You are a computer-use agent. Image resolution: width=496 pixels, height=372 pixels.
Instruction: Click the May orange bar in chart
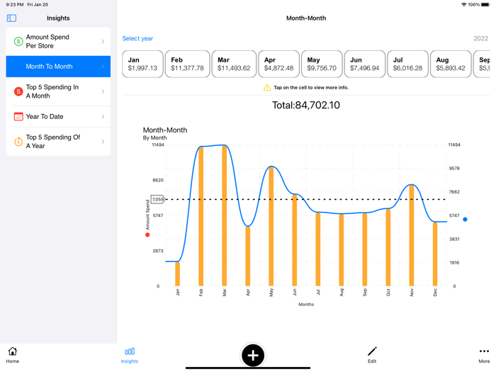pos(271,226)
